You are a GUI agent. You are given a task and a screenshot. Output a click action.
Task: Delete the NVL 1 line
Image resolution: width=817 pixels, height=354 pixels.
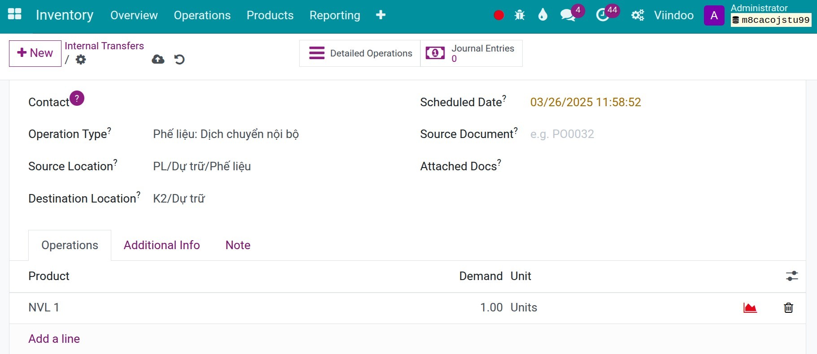coord(788,308)
